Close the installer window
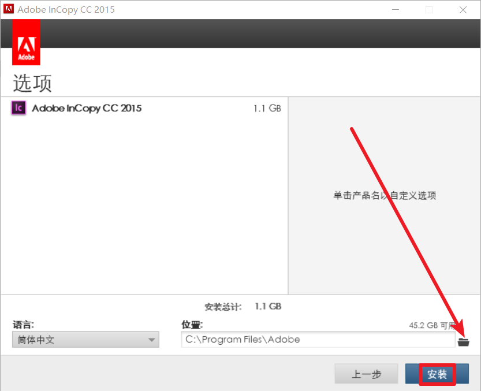The height and width of the screenshot is (391, 481). coord(463,10)
